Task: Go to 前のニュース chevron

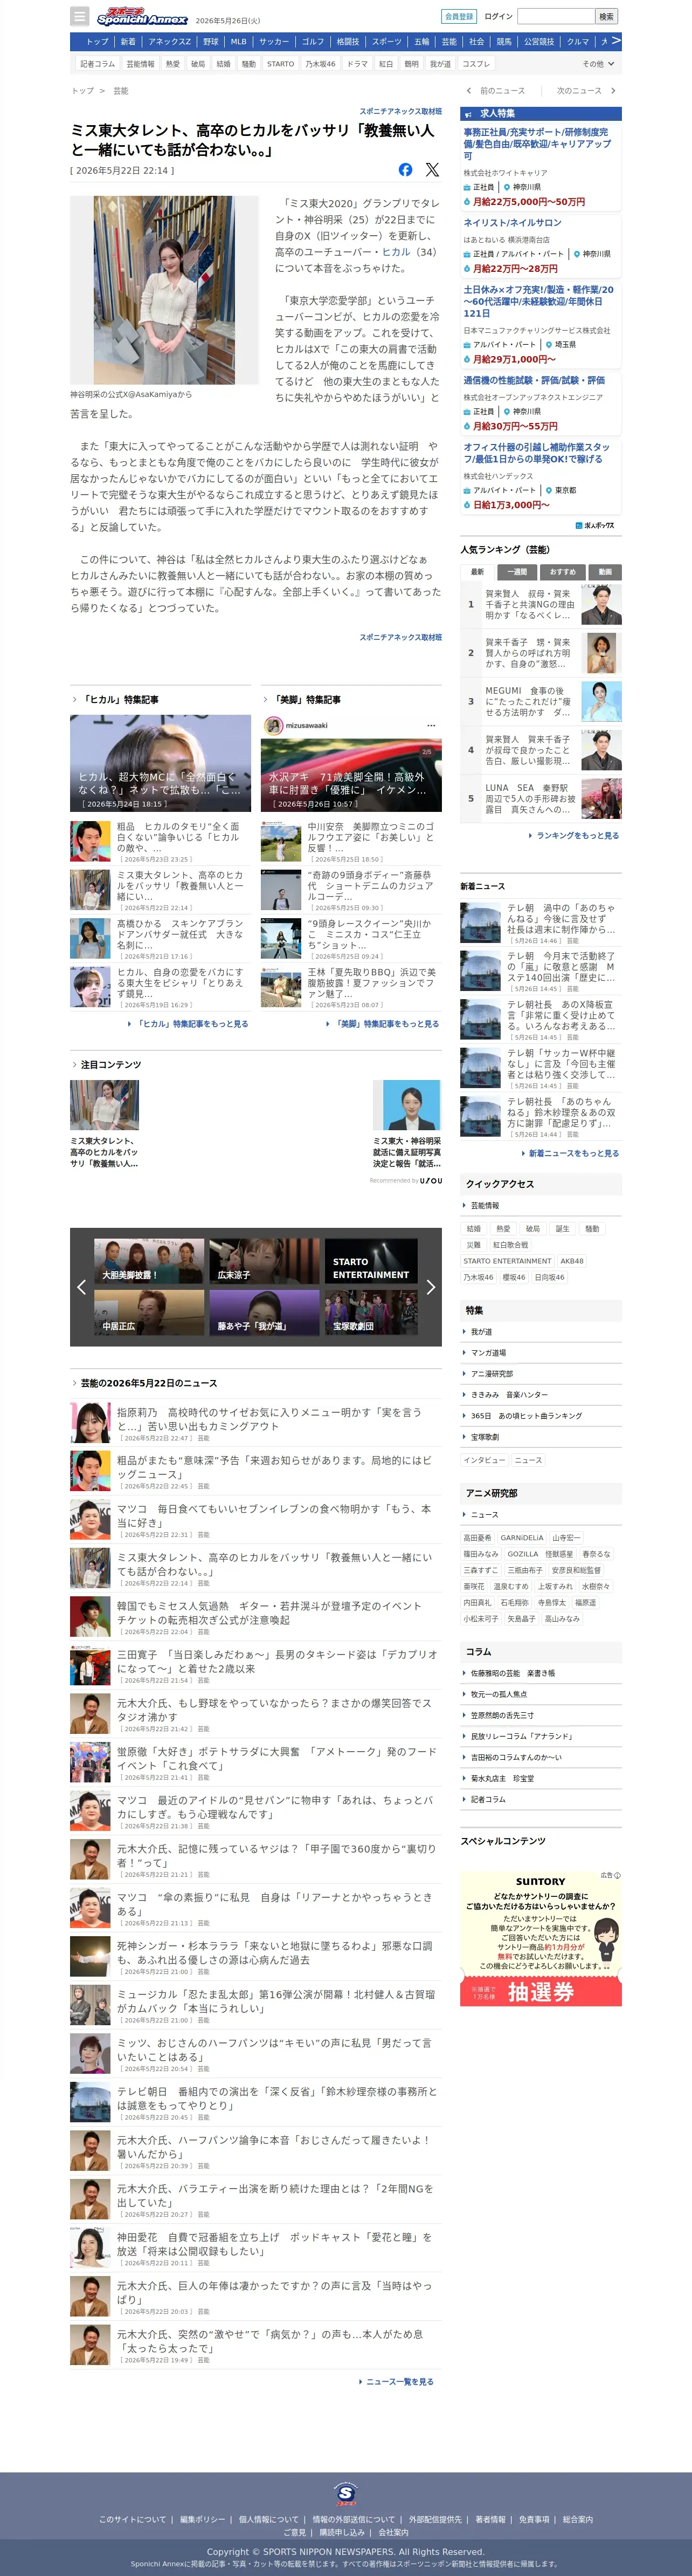Action: [x=469, y=91]
